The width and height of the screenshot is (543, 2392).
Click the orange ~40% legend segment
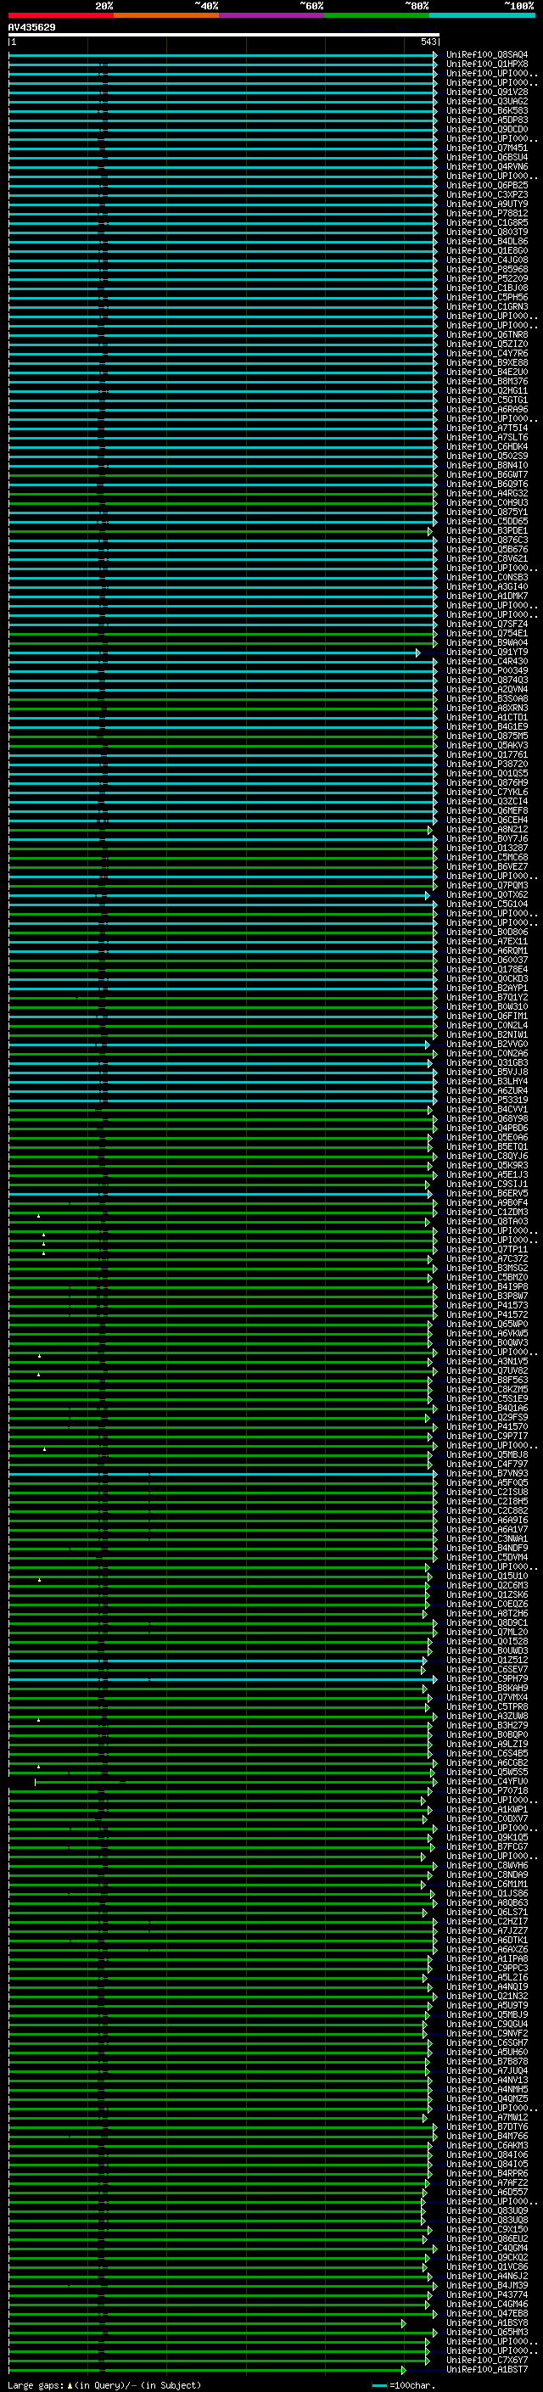[166, 15]
